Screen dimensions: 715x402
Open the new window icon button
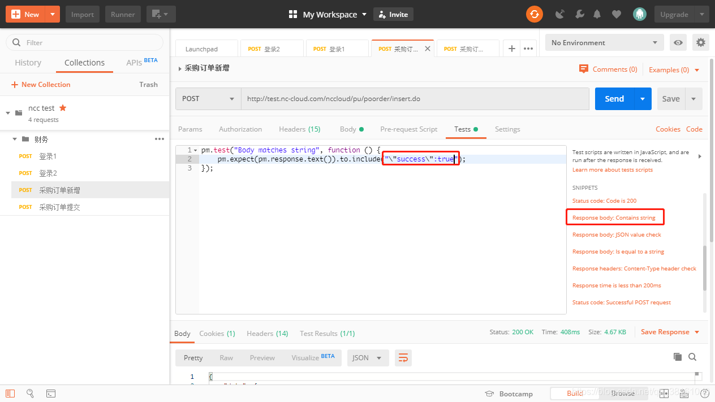(x=161, y=14)
